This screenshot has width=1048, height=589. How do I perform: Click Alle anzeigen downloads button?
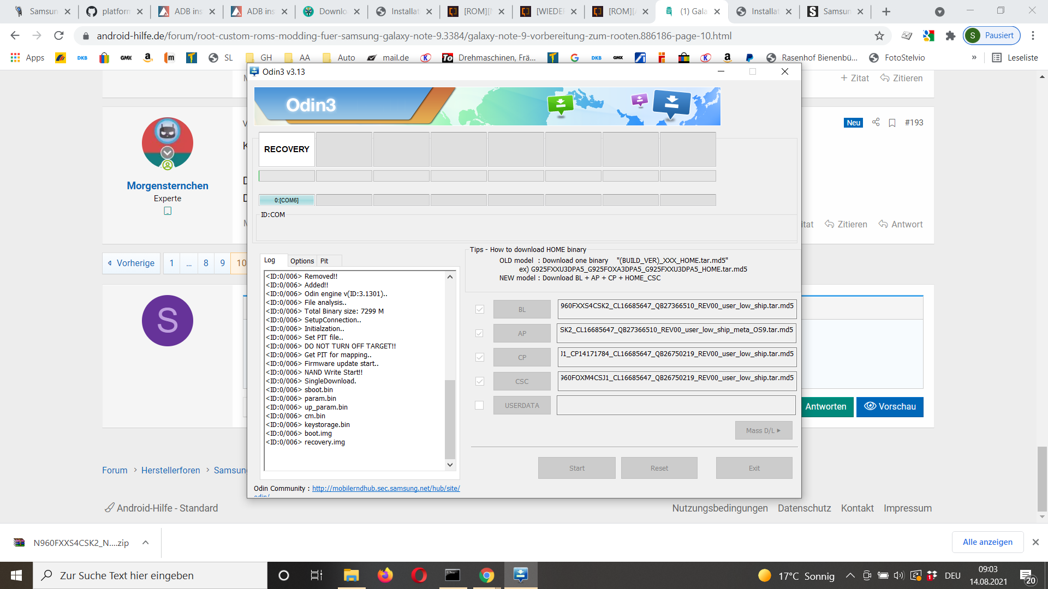pyautogui.click(x=987, y=542)
